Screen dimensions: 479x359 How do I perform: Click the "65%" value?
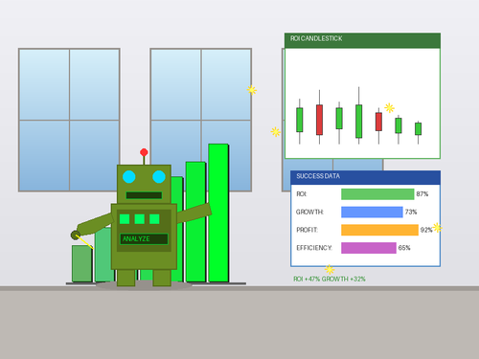click(404, 248)
